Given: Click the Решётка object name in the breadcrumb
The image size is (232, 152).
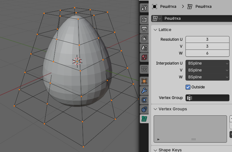Looking at the screenshot, I should [168, 7].
